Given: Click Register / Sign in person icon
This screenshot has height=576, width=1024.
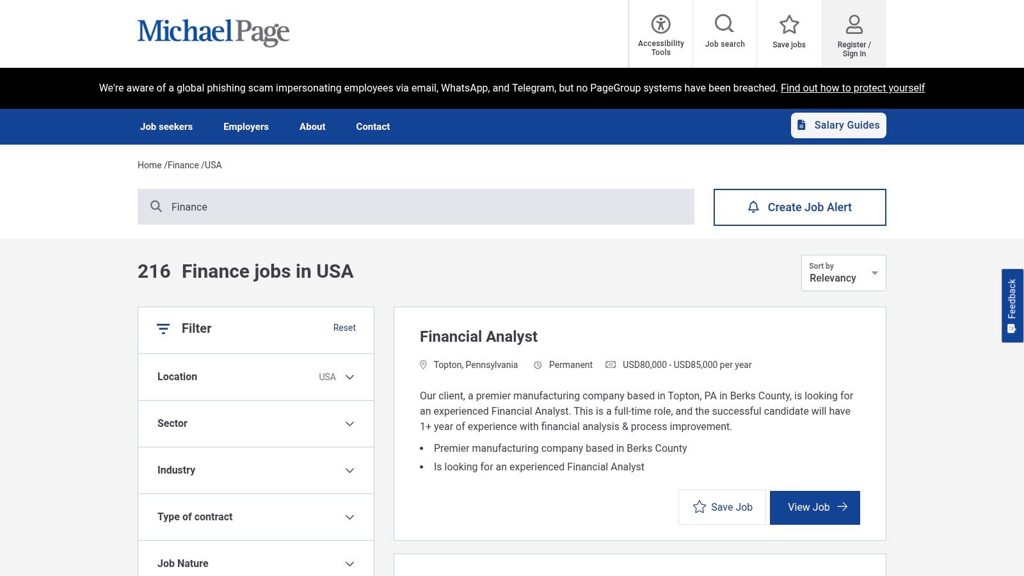Looking at the screenshot, I should [854, 24].
